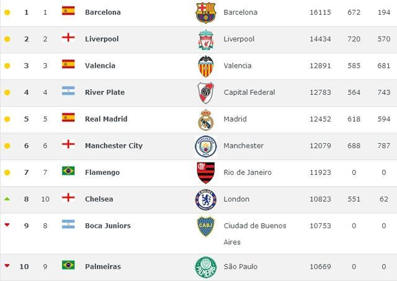This screenshot has height=281, width=397.
Task: Click the yellow status dot for Liverpool
Action: click(x=7, y=39)
